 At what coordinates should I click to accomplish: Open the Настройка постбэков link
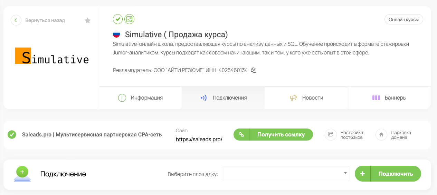pos(352,135)
